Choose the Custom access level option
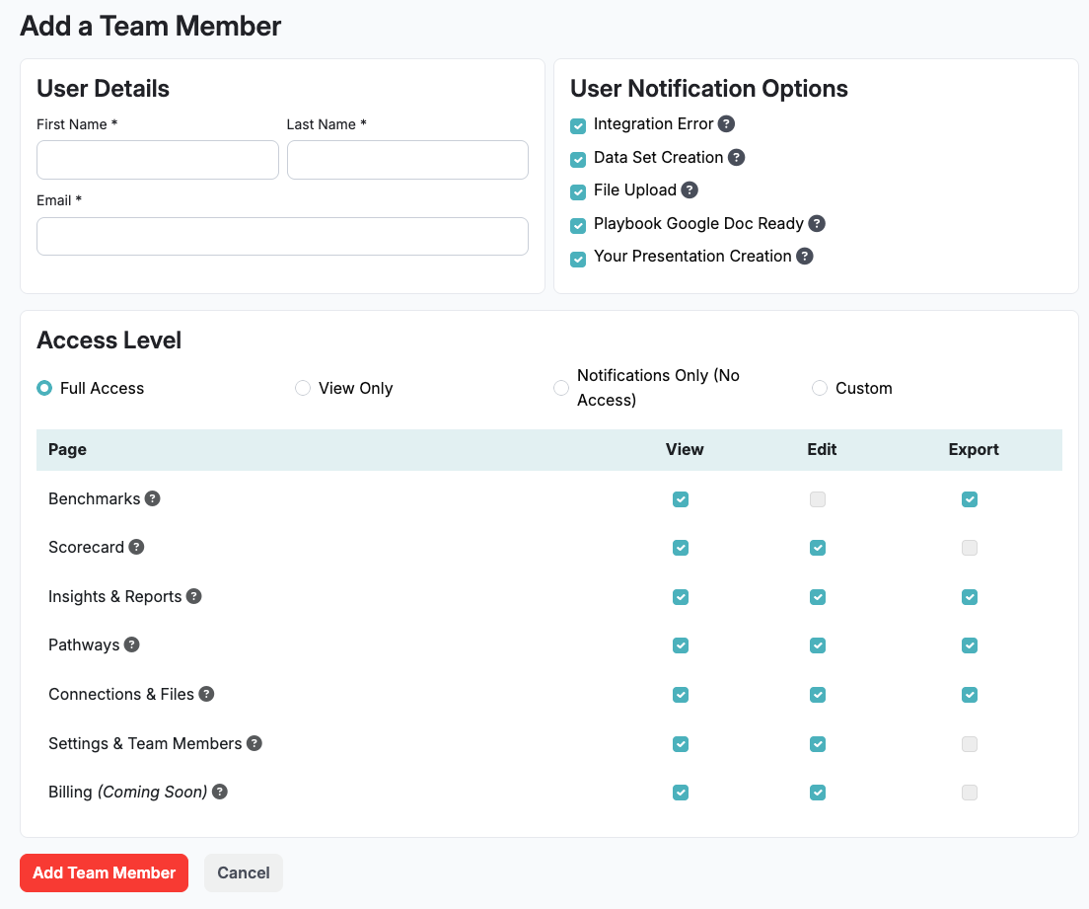This screenshot has height=909, width=1089. coord(820,389)
